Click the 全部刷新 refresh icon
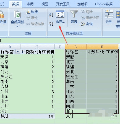 [17, 14]
